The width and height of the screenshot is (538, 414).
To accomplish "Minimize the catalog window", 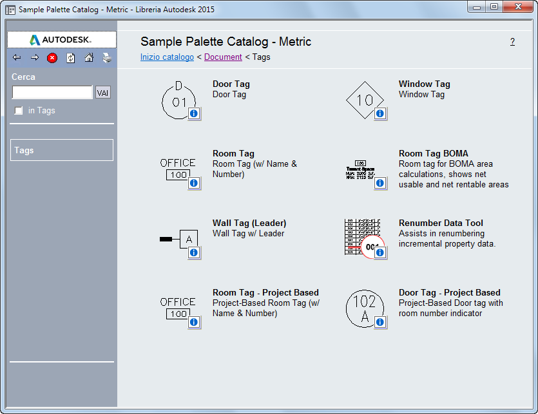I will 477,7.
